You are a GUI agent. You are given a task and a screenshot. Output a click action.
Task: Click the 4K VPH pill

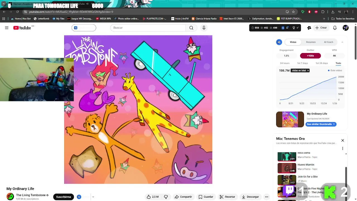(334, 56)
